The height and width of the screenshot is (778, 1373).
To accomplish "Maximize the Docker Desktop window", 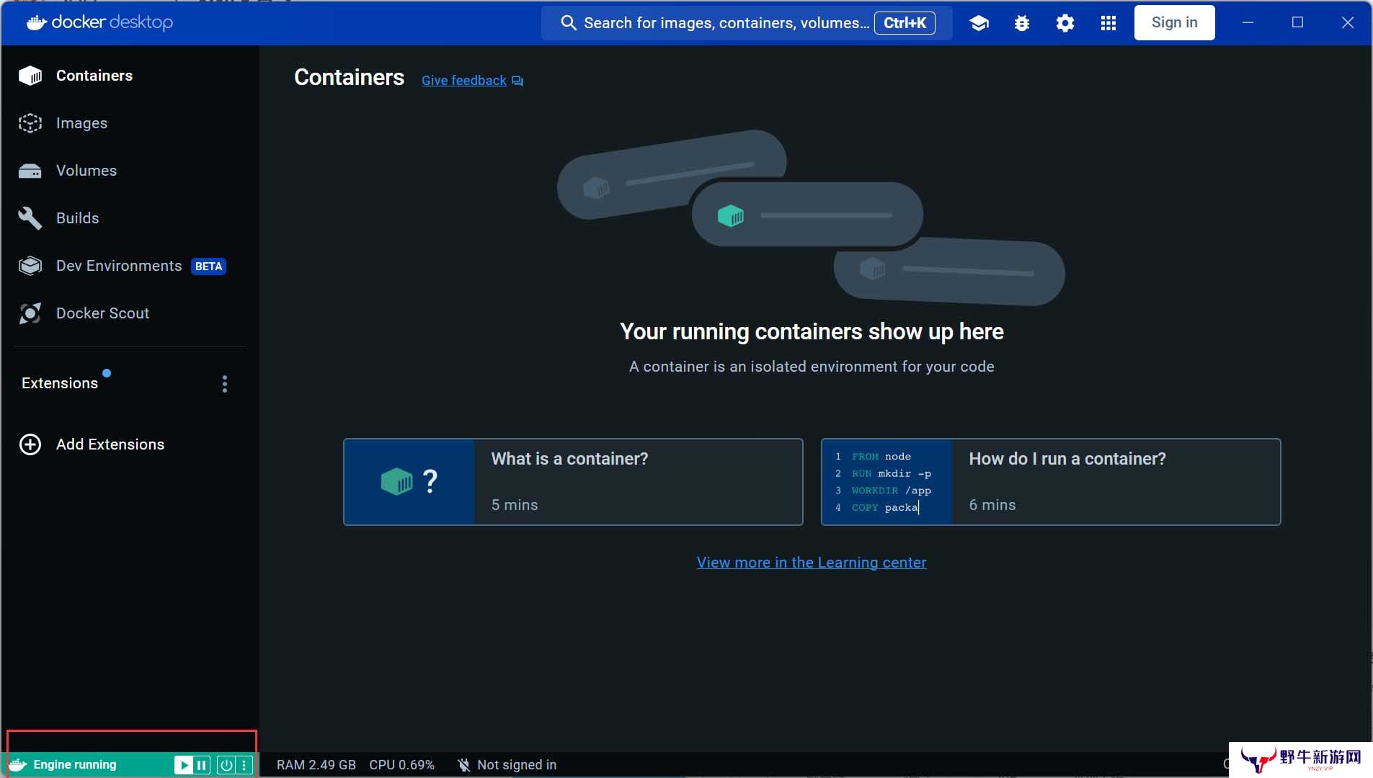I will (1297, 22).
